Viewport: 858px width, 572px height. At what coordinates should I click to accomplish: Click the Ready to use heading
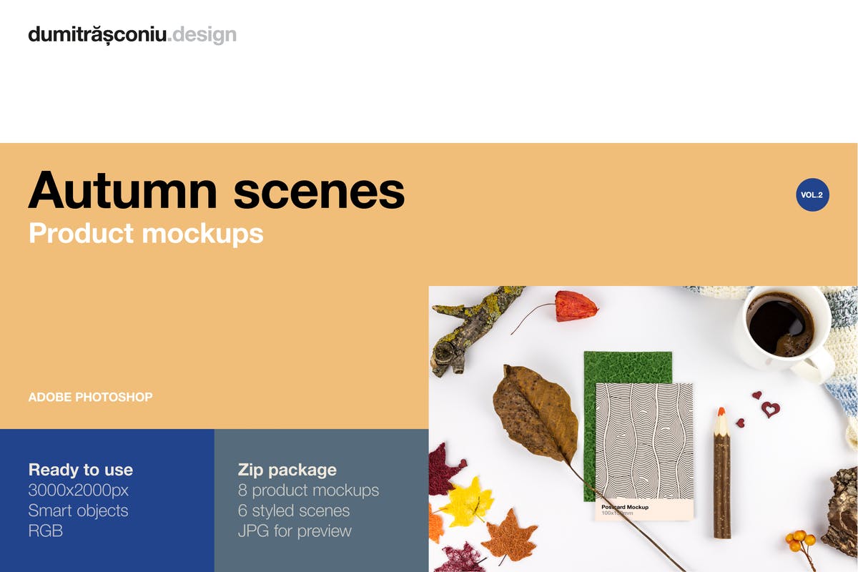pyautogui.click(x=81, y=470)
